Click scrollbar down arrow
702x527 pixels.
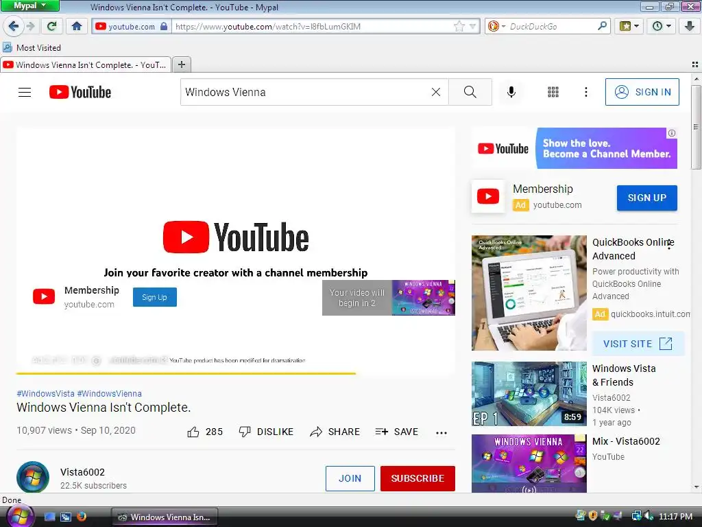coord(696,487)
